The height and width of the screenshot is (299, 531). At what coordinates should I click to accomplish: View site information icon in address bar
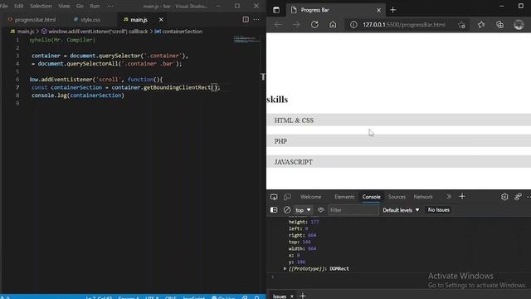coord(353,25)
